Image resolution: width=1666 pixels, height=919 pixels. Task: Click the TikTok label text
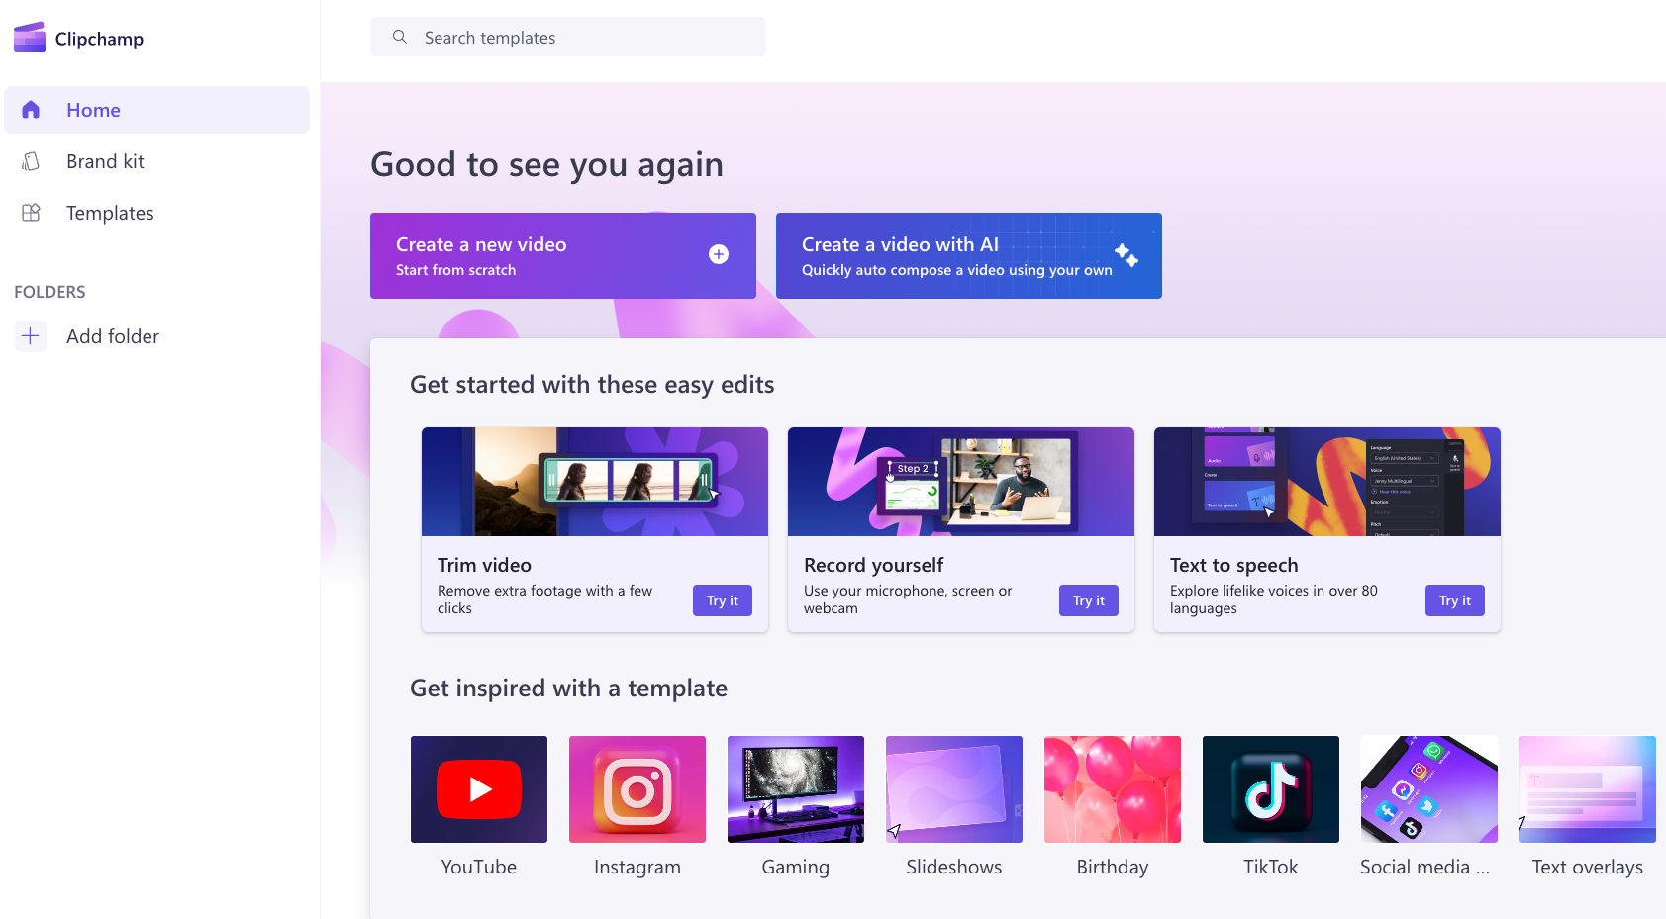pyautogui.click(x=1271, y=867)
